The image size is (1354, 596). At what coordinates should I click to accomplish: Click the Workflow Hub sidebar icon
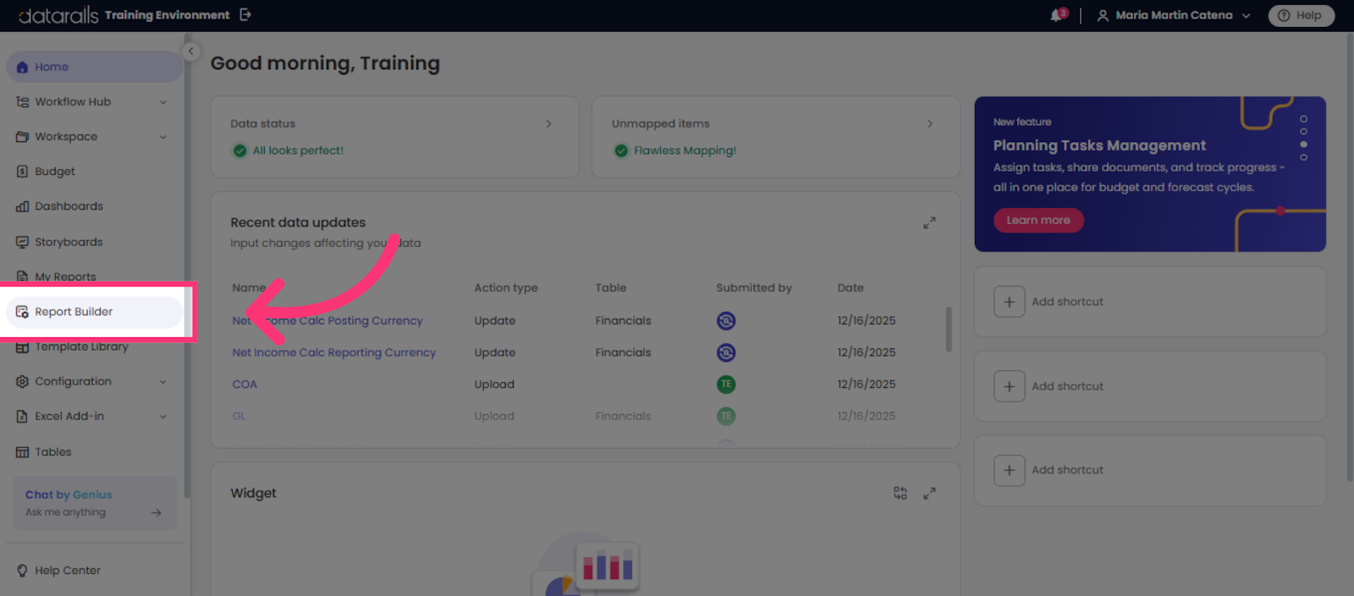tap(22, 101)
